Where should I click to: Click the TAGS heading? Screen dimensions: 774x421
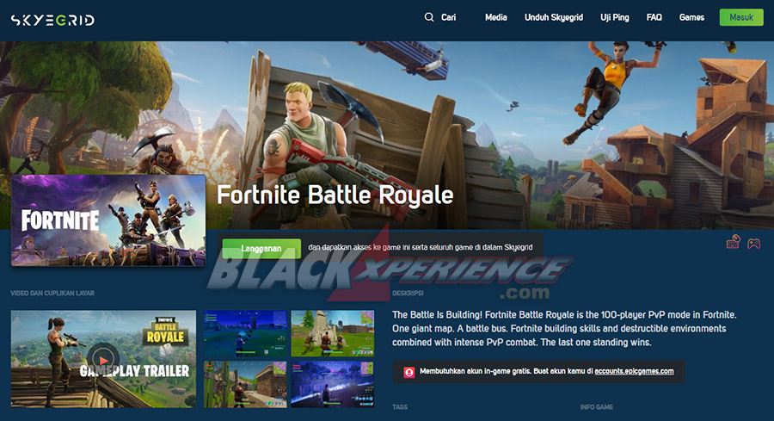400,407
